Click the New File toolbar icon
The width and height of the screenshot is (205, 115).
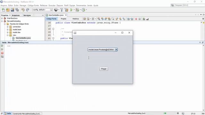point(4,10)
